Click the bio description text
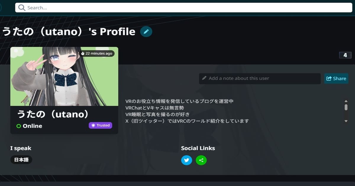 [187, 111]
